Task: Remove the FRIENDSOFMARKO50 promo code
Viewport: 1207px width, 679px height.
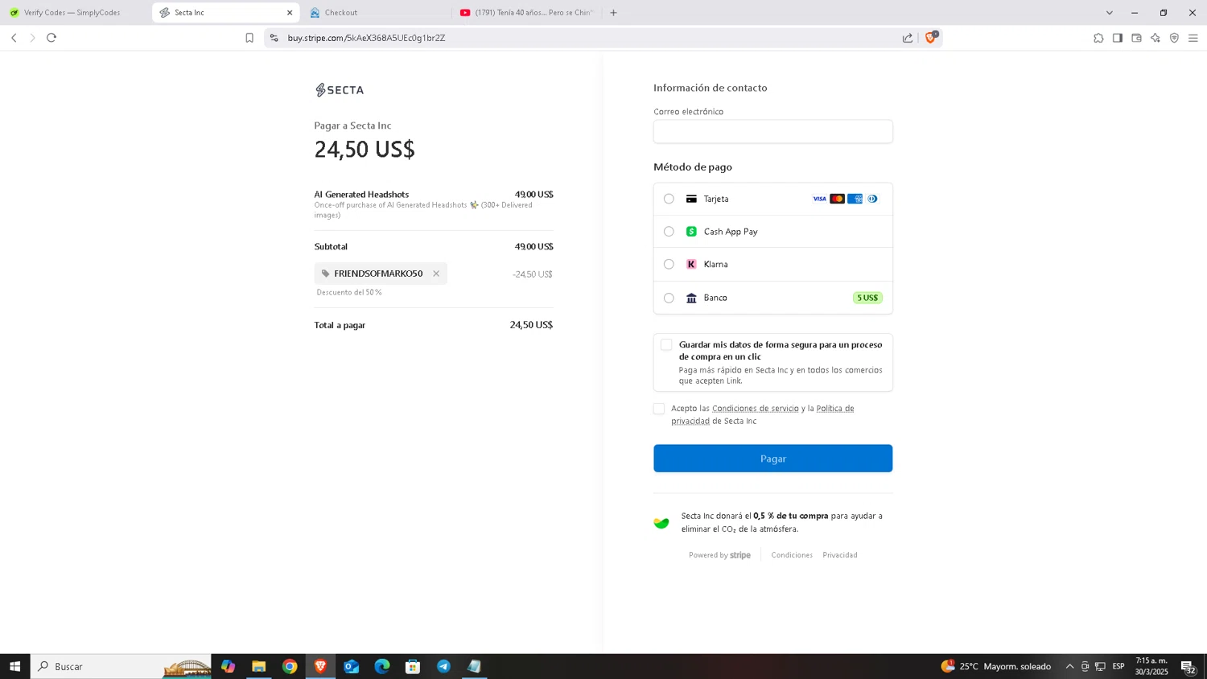Action: tap(436, 274)
